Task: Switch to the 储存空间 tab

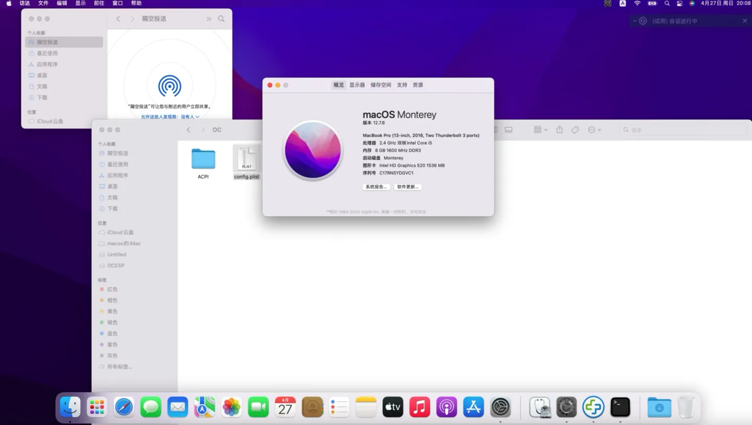Action: pos(381,85)
